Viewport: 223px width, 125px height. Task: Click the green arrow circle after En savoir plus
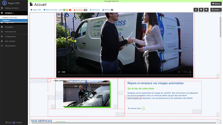coord(143,108)
